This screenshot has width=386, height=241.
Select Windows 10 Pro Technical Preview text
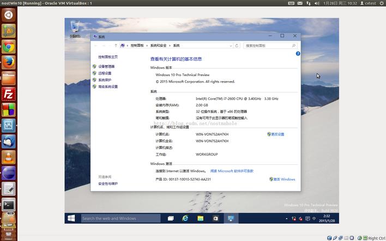[183, 75]
